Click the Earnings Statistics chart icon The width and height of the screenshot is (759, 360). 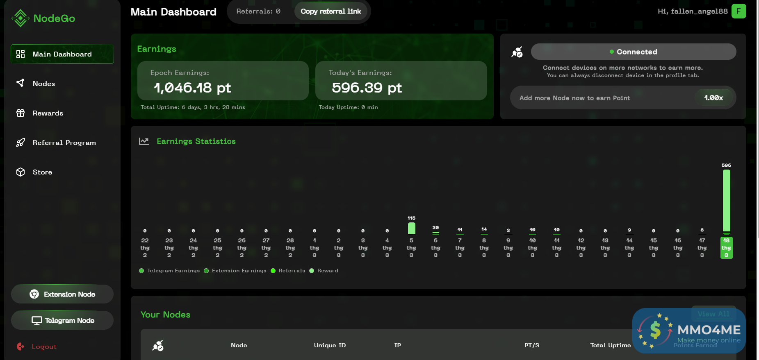(144, 141)
